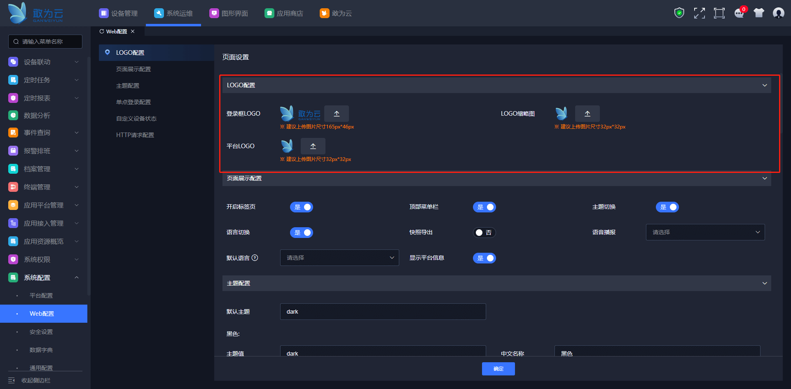Click the 档案管理 sidebar icon

click(x=13, y=169)
